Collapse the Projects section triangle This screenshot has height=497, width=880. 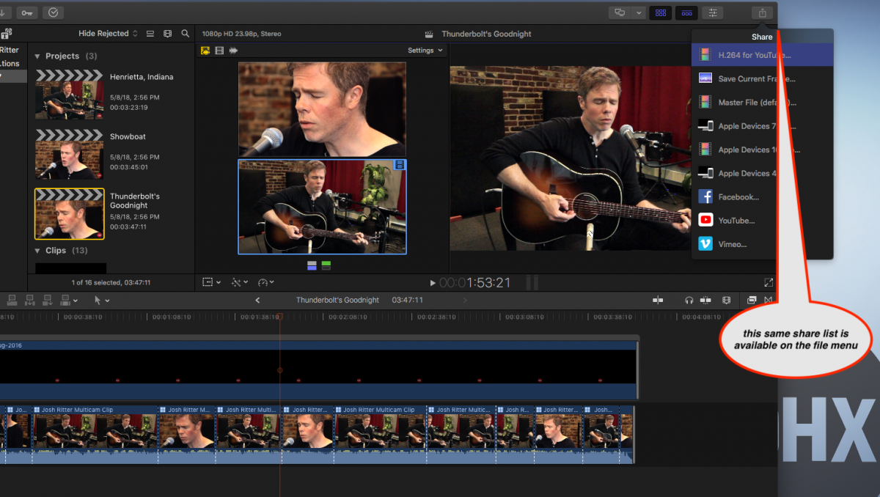[x=37, y=56]
